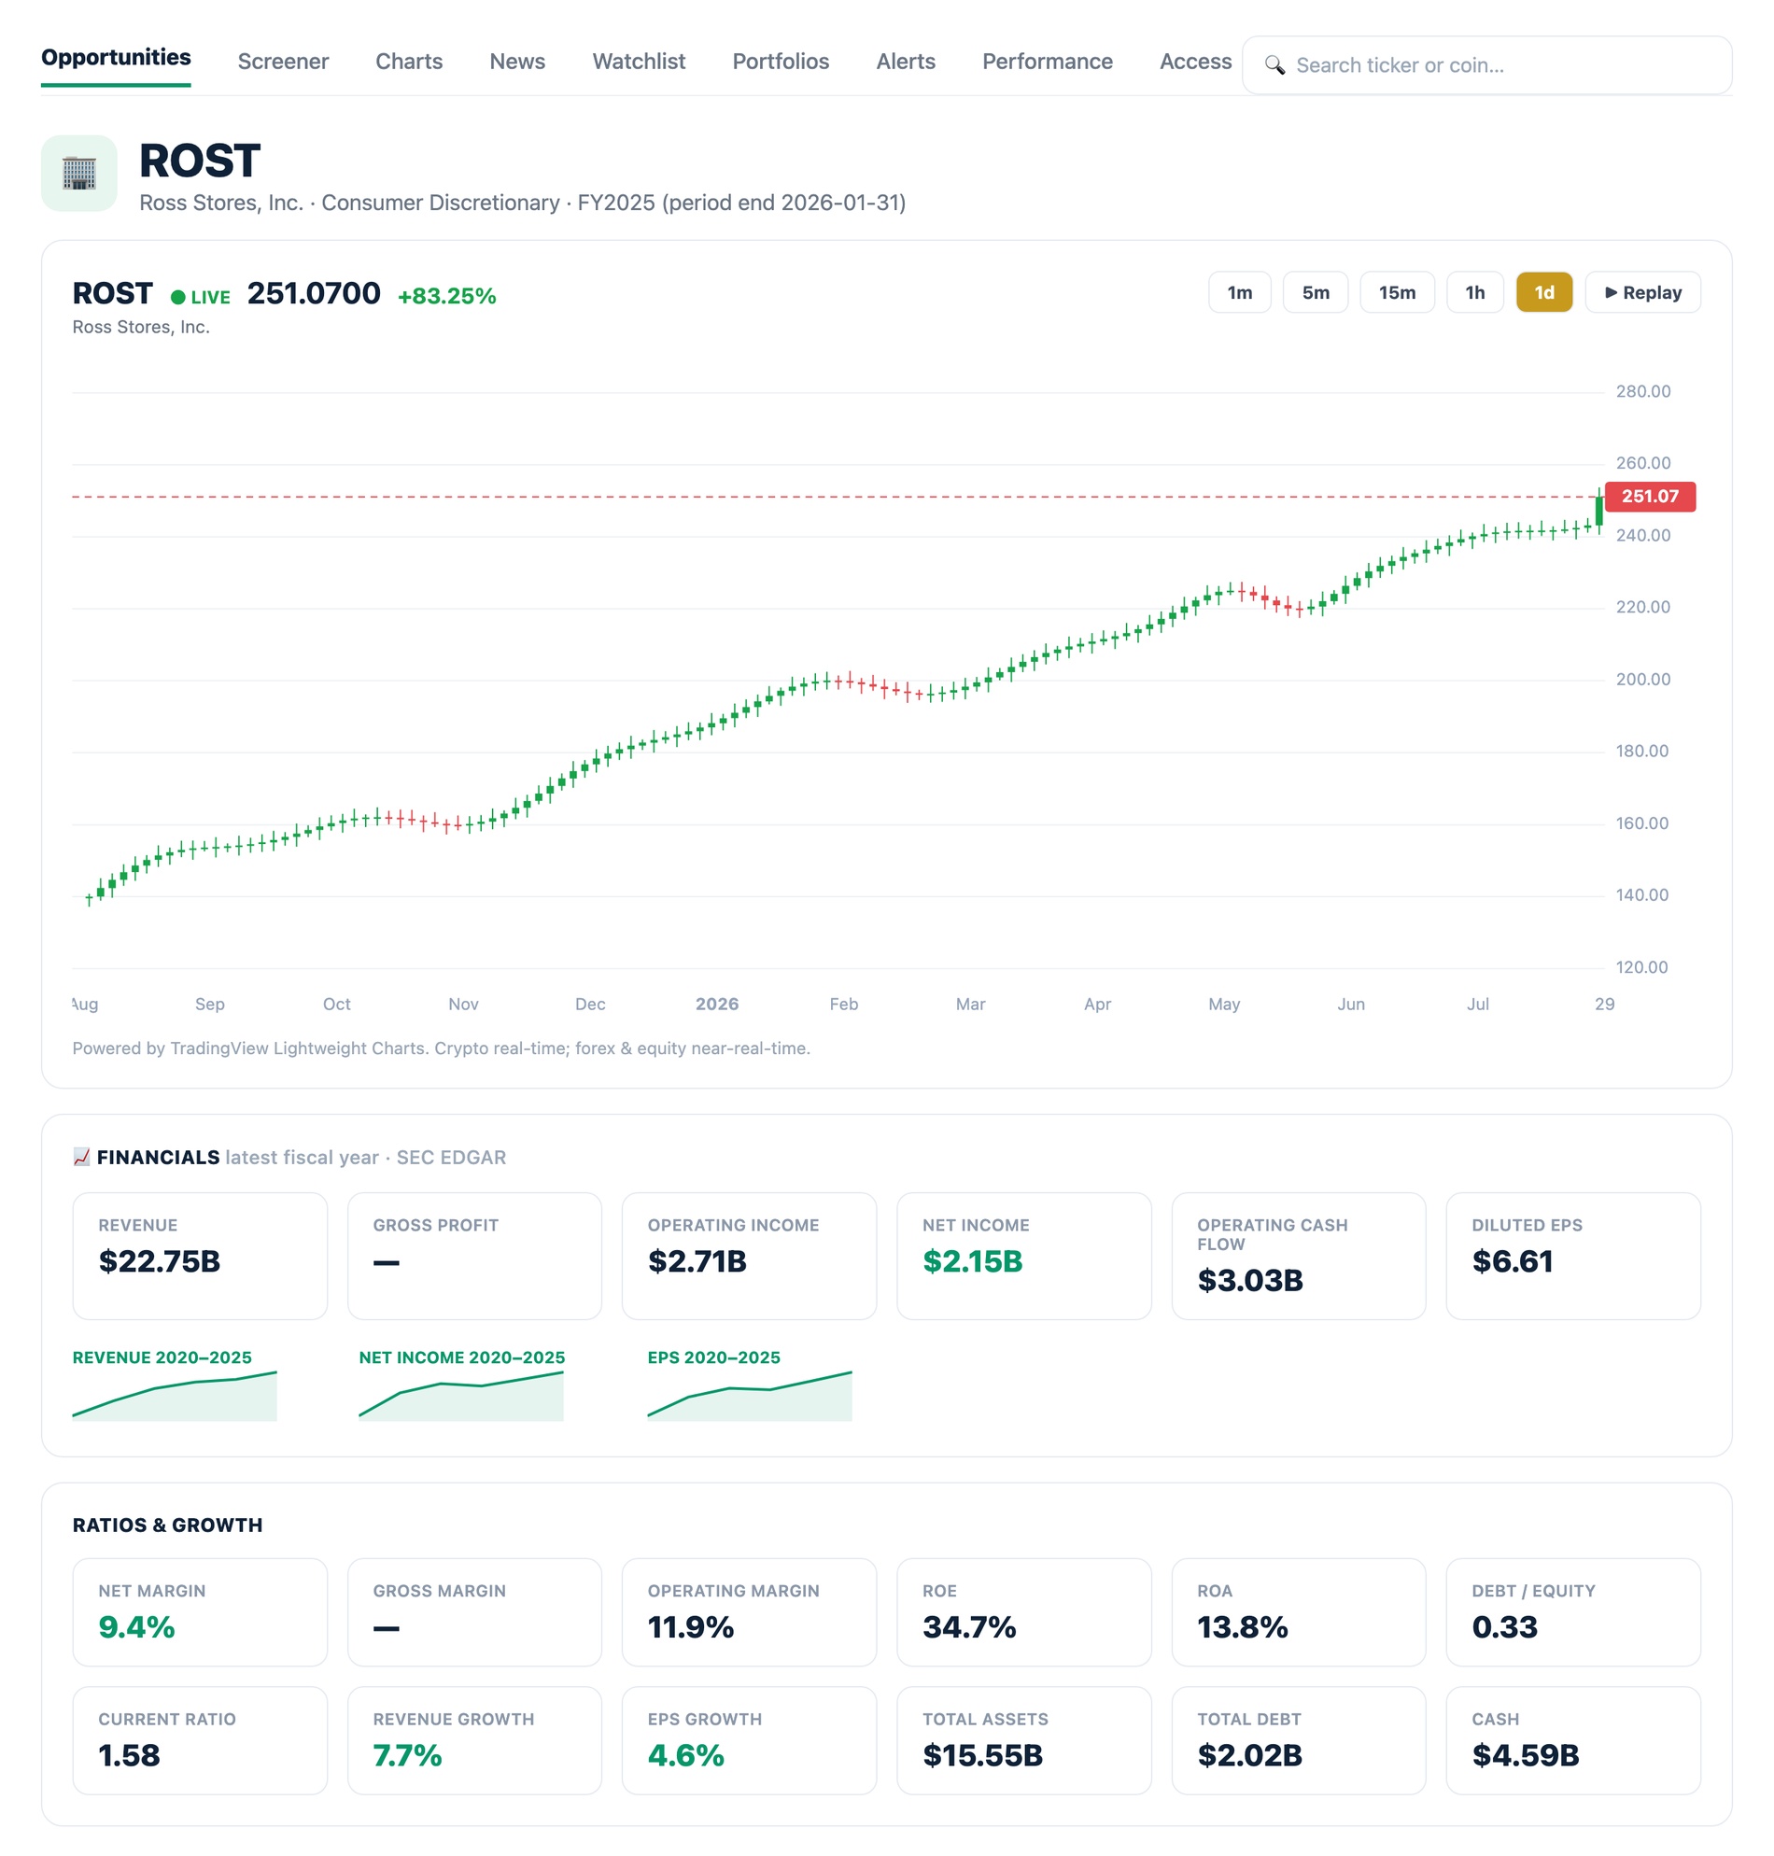Click the 280.00 price axis label
Screen dimensions: 1774x1856
tap(1642, 391)
